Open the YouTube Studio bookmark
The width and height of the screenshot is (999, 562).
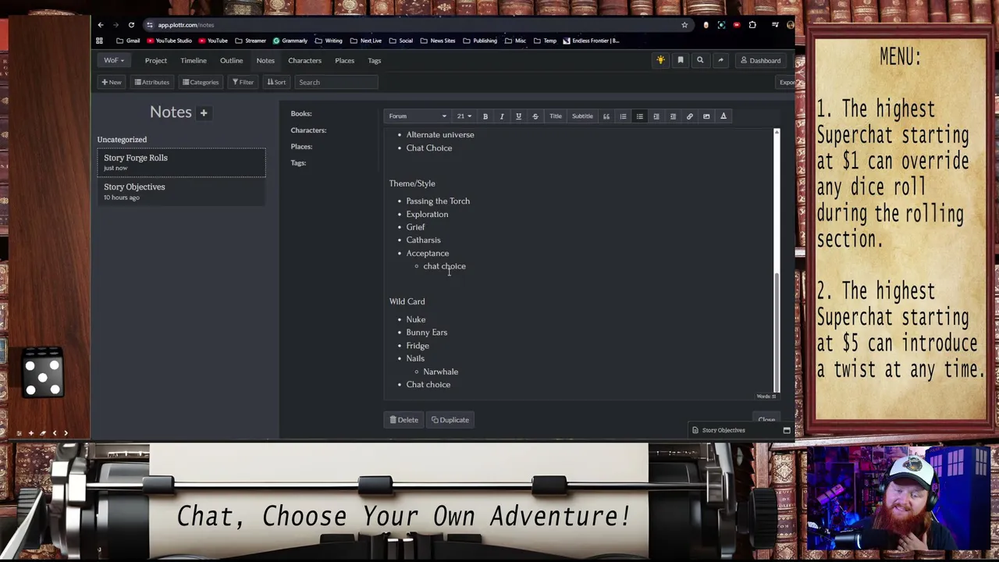pos(169,41)
